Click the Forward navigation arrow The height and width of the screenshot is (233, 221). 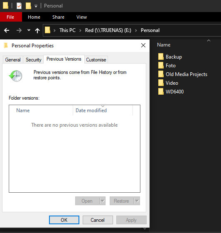19,30
